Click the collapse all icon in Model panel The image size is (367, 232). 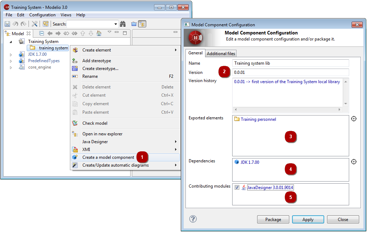click(41, 33)
